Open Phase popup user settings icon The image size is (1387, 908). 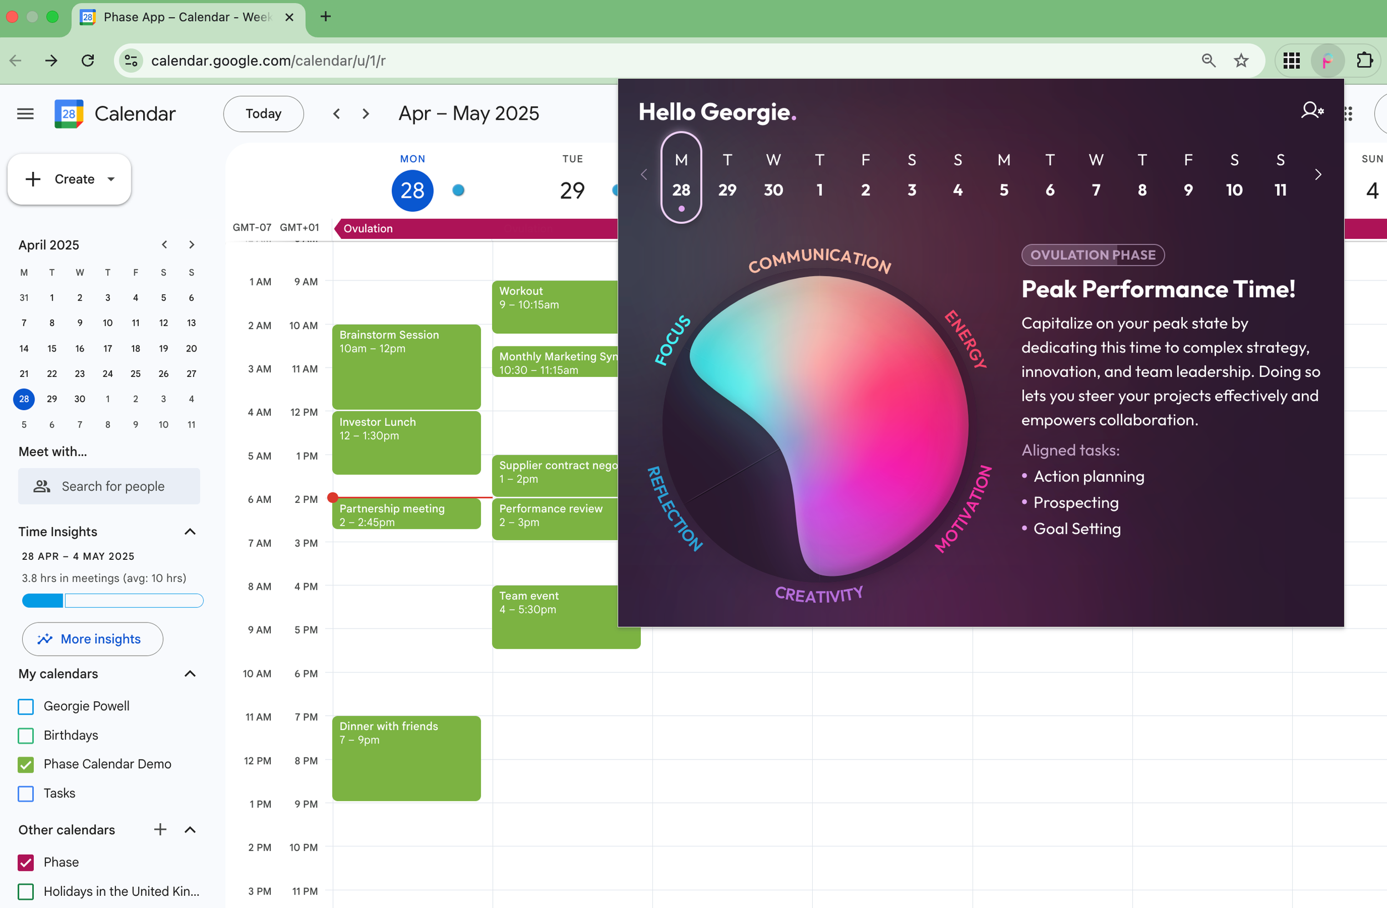click(x=1312, y=110)
